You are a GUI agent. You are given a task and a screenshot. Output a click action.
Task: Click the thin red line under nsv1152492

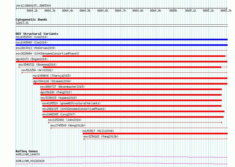135,122
